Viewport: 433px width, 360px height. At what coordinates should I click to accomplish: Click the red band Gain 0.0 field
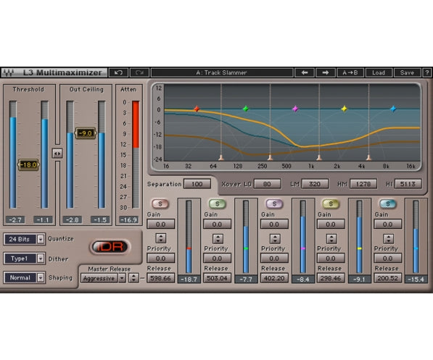pos(161,225)
